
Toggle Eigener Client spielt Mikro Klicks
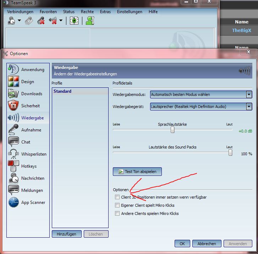[117, 205]
